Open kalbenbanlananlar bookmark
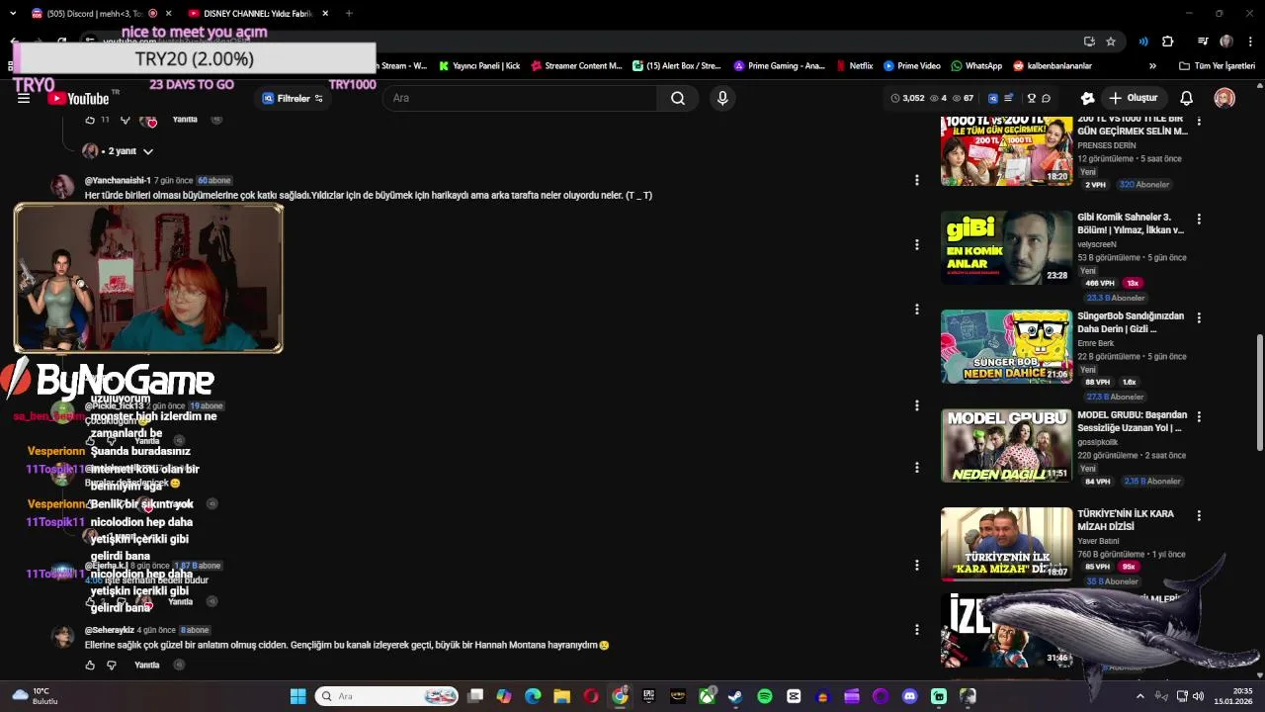Screen dimensions: 1265x712 1052,66
